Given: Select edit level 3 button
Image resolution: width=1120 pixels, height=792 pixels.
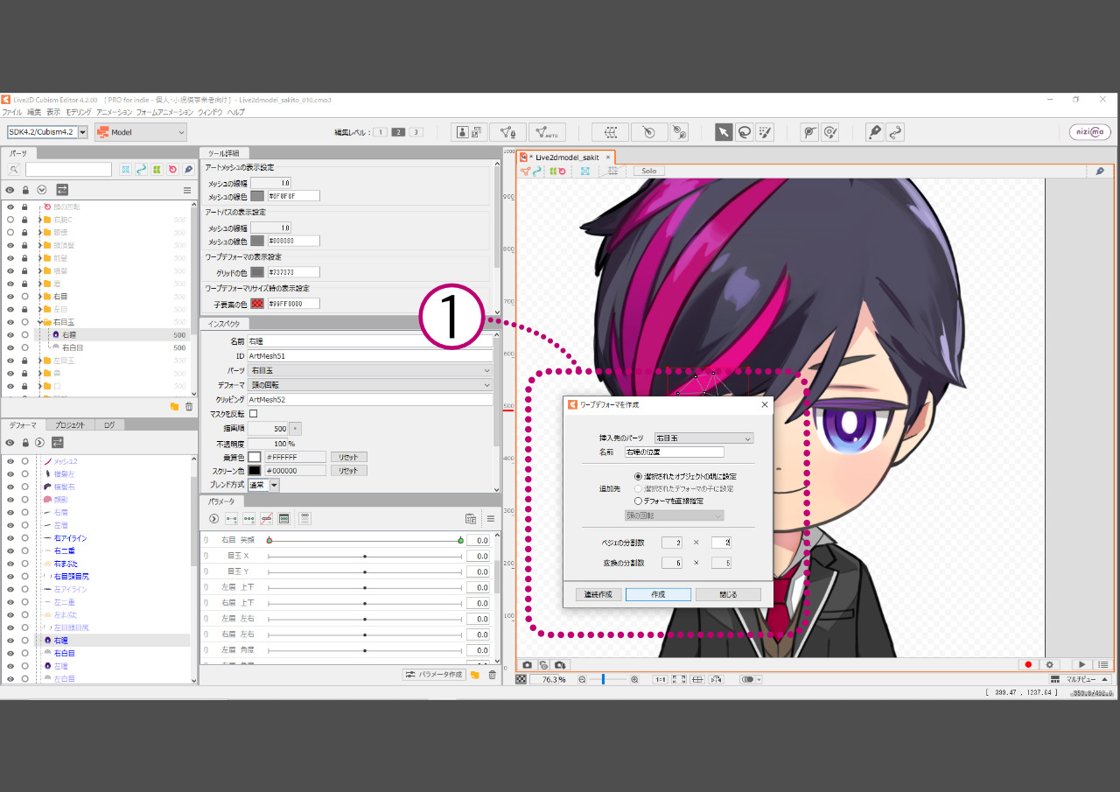Looking at the screenshot, I should (x=416, y=132).
